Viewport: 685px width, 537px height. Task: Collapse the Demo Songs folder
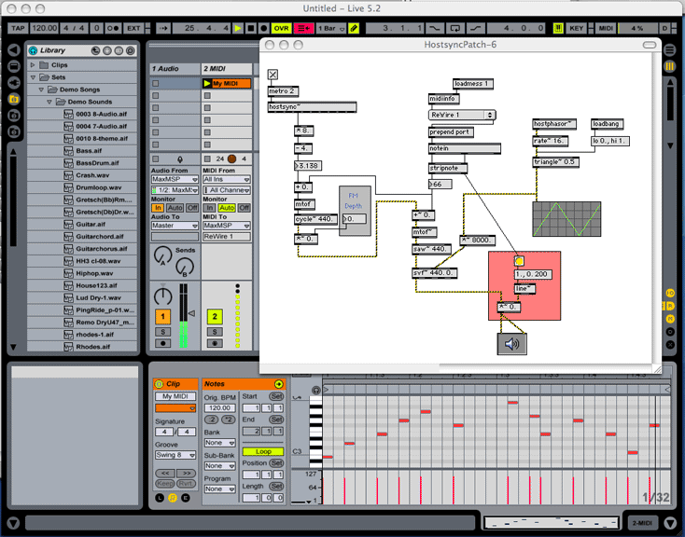click(41, 89)
